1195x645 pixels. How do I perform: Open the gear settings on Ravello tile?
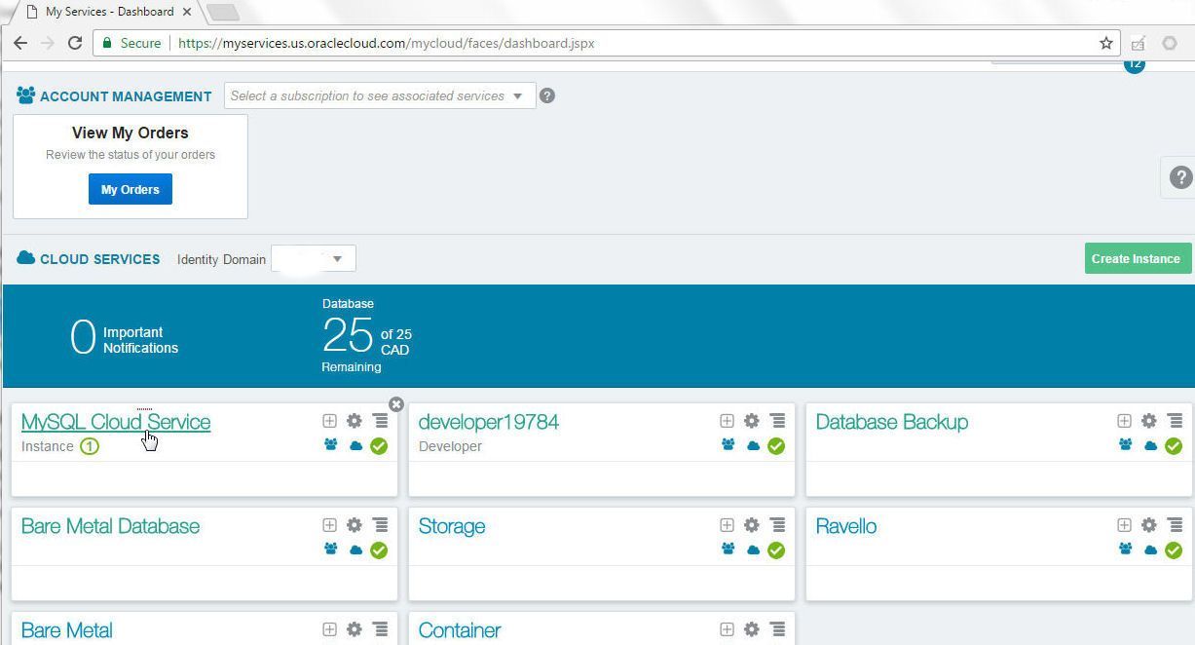(1149, 525)
